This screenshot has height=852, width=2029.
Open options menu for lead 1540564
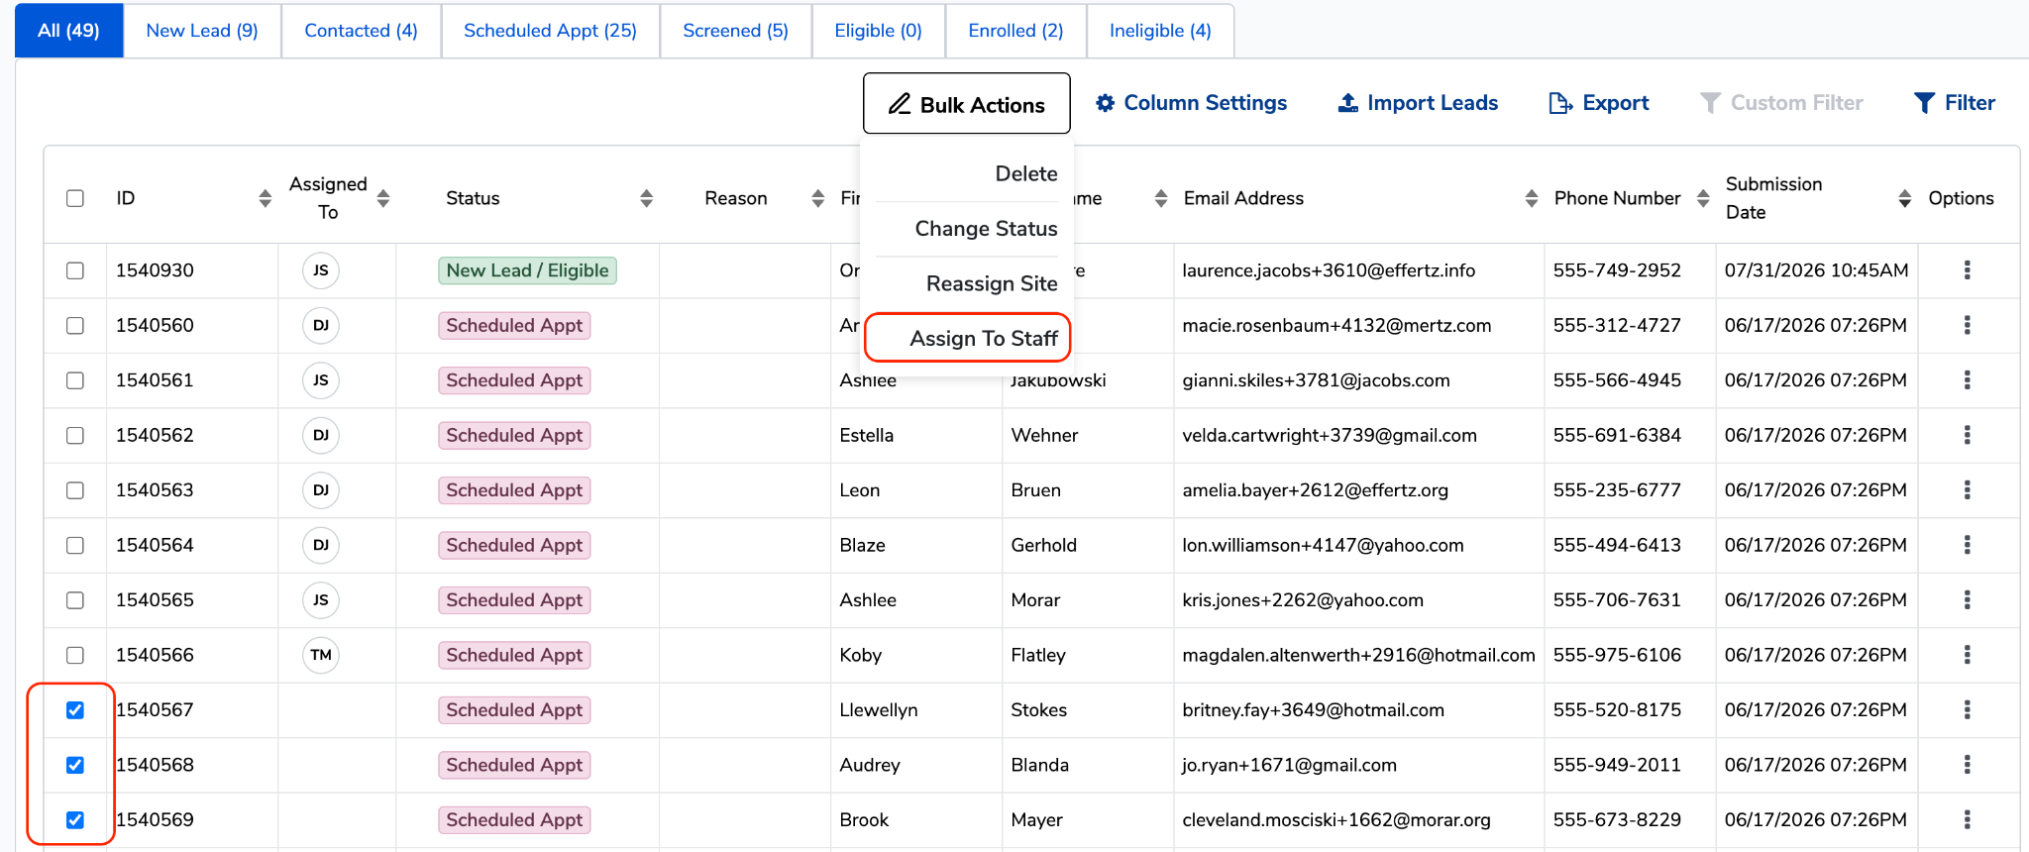click(x=1967, y=545)
